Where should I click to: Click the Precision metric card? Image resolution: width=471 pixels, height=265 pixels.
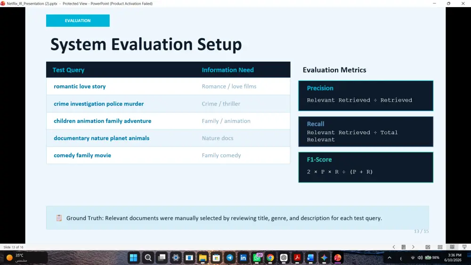(365, 96)
